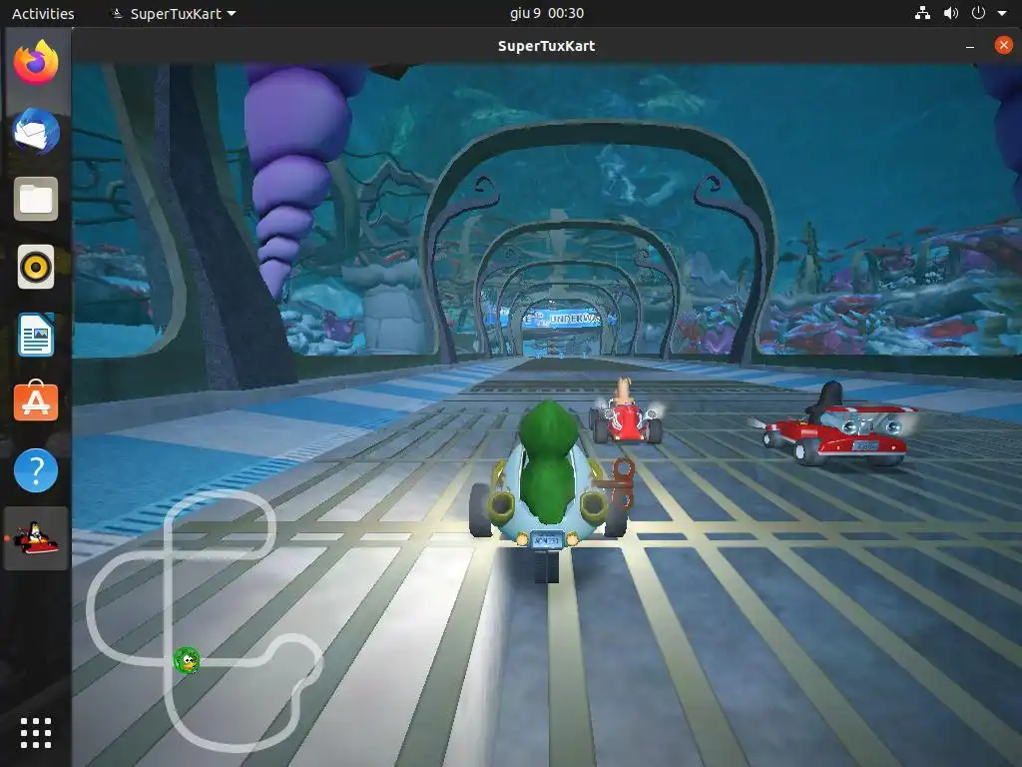Select the SuperTuxKart dock icon

[36, 538]
